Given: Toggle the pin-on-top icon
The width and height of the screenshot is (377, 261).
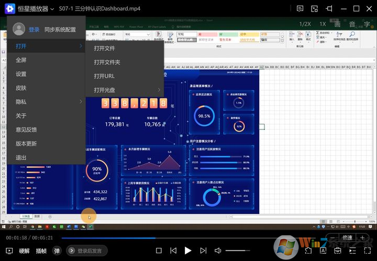Looking at the screenshot, I should (x=329, y=9).
